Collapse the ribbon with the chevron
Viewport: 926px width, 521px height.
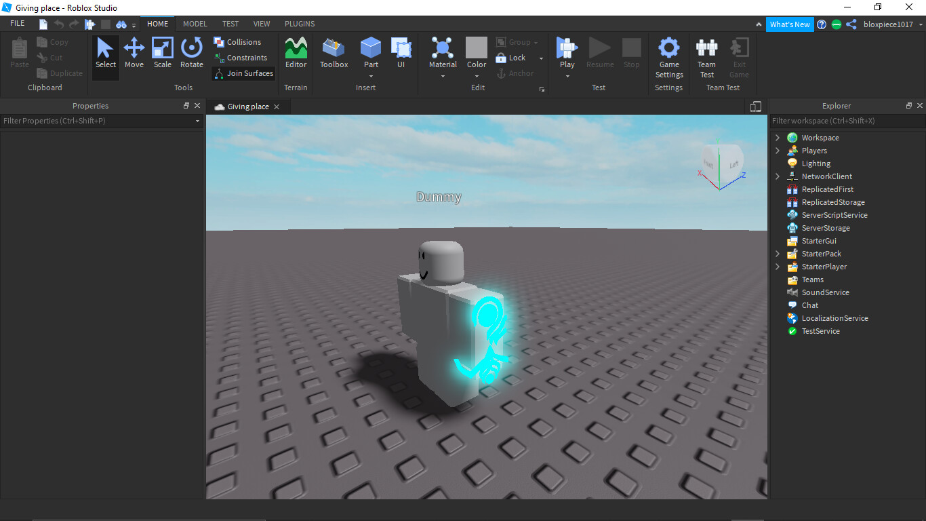click(759, 24)
